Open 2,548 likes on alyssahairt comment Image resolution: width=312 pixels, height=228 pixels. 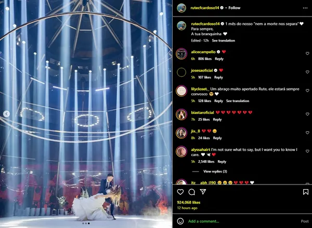click(x=206, y=162)
